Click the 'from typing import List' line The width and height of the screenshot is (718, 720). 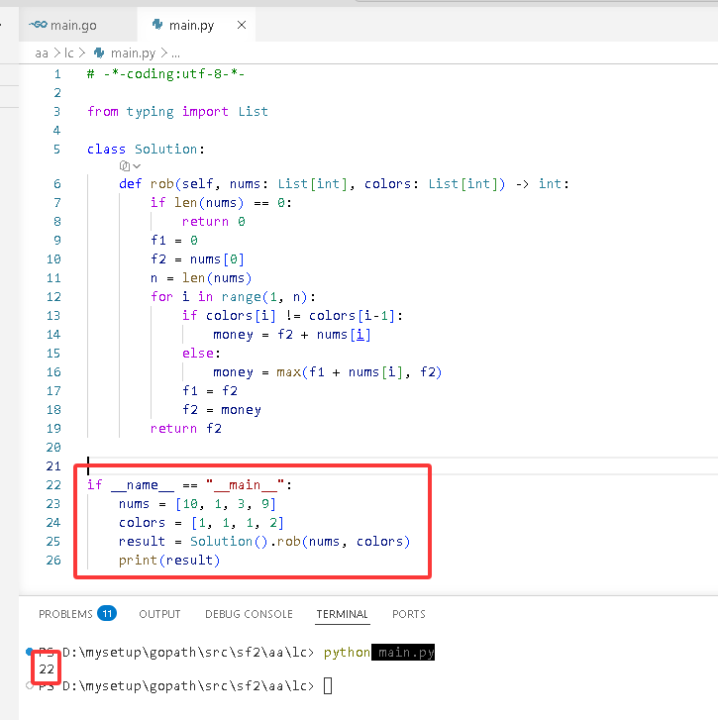tap(177, 112)
